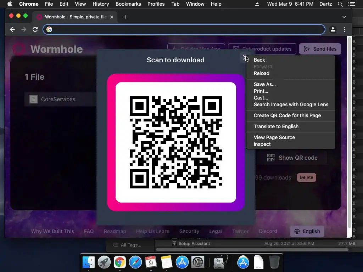
Task: Choose View Page Source
Action: pyautogui.click(x=291, y=137)
